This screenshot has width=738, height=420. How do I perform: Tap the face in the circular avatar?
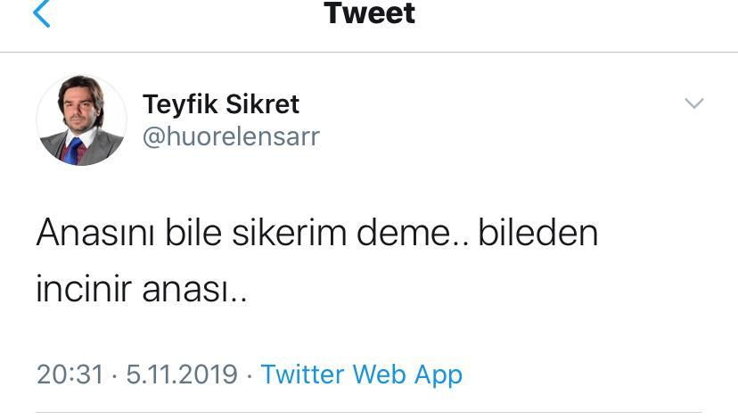tap(80, 108)
